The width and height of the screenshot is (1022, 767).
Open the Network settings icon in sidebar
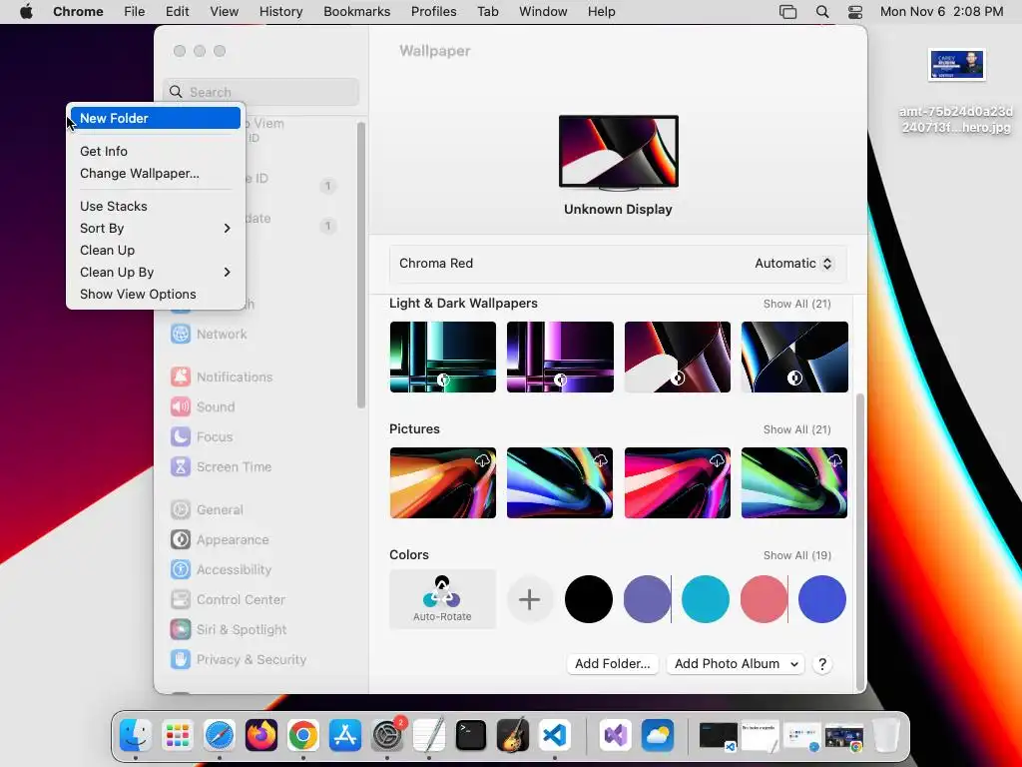181,334
